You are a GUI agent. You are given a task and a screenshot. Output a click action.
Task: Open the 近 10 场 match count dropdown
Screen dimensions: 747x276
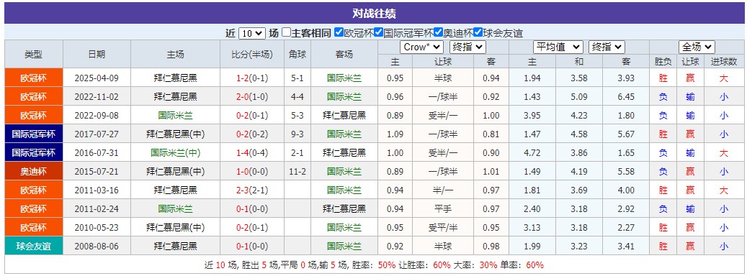tap(251, 33)
